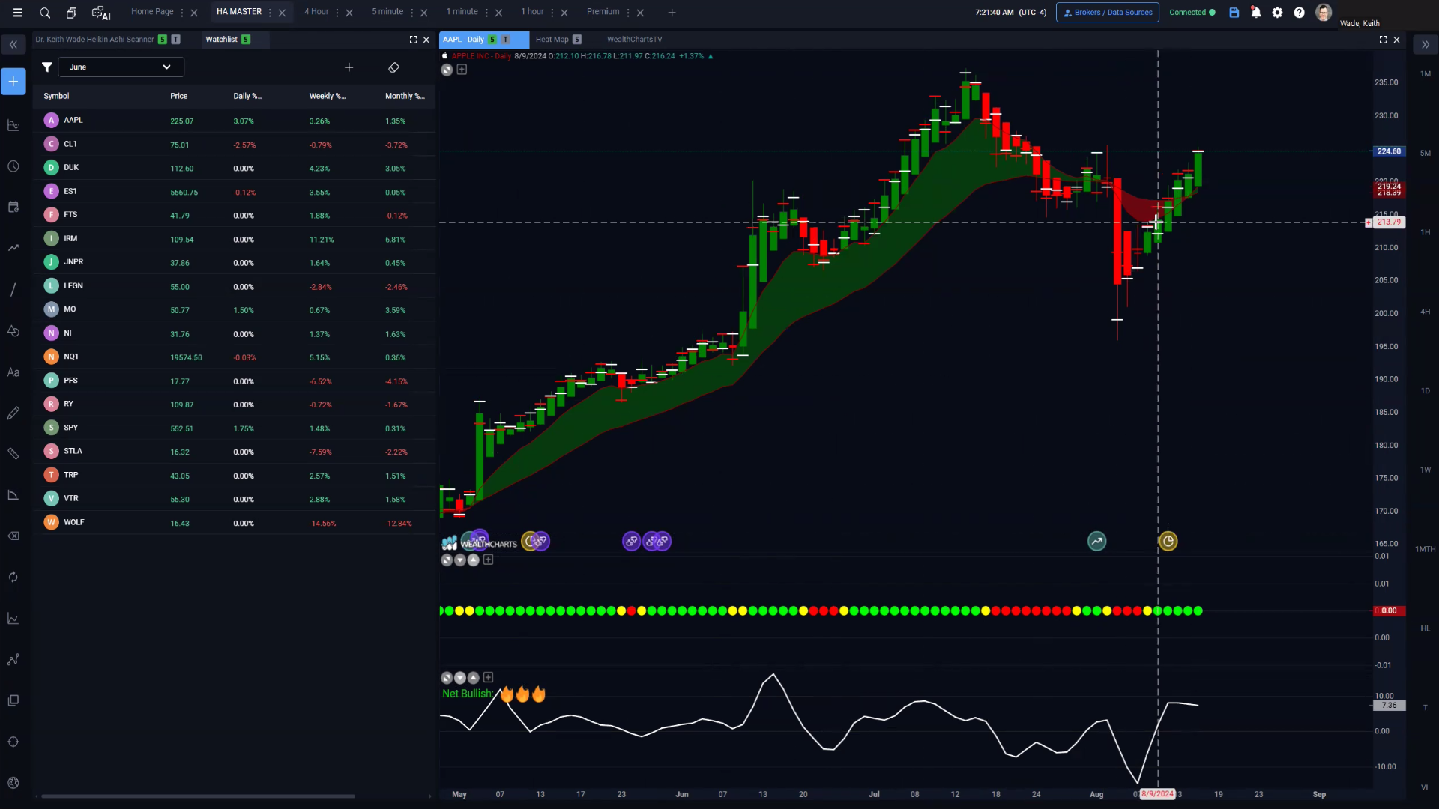Open the notifications bell
Image resolution: width=1439 pixels, height=809 pixels.
point(1256,13)
